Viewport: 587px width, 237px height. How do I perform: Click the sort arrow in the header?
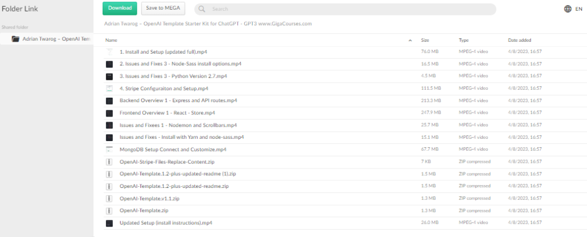(x=410, y=41)
